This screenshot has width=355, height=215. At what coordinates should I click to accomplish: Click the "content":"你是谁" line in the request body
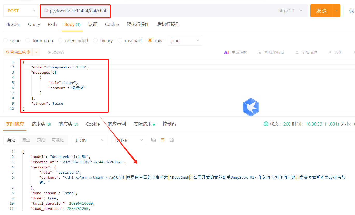point(67,88)
